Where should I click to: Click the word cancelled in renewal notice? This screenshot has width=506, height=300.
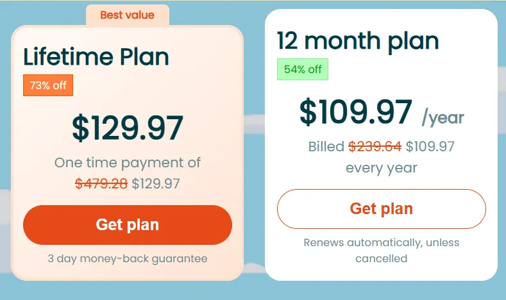click(381, 259)
